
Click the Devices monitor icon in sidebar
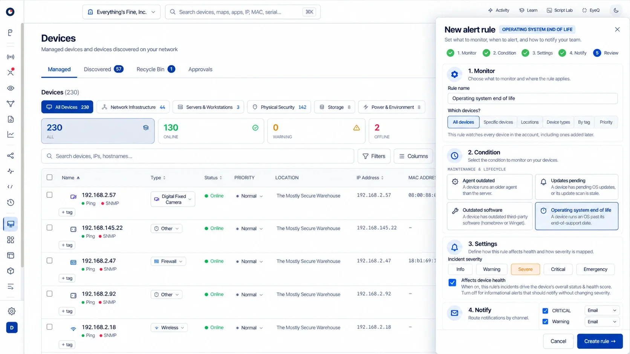pos(11,224)
